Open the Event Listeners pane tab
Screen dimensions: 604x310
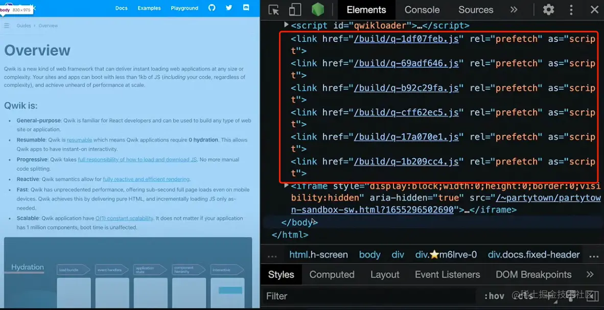click(x=447, y=275)
